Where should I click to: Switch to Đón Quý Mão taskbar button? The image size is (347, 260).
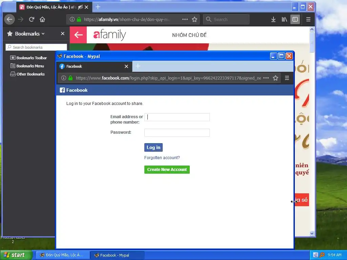pos(63,255)
